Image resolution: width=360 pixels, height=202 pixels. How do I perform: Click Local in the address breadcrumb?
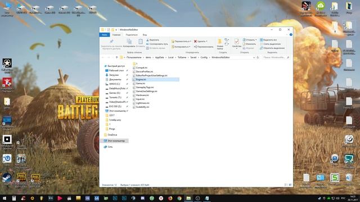click(171, 57)
